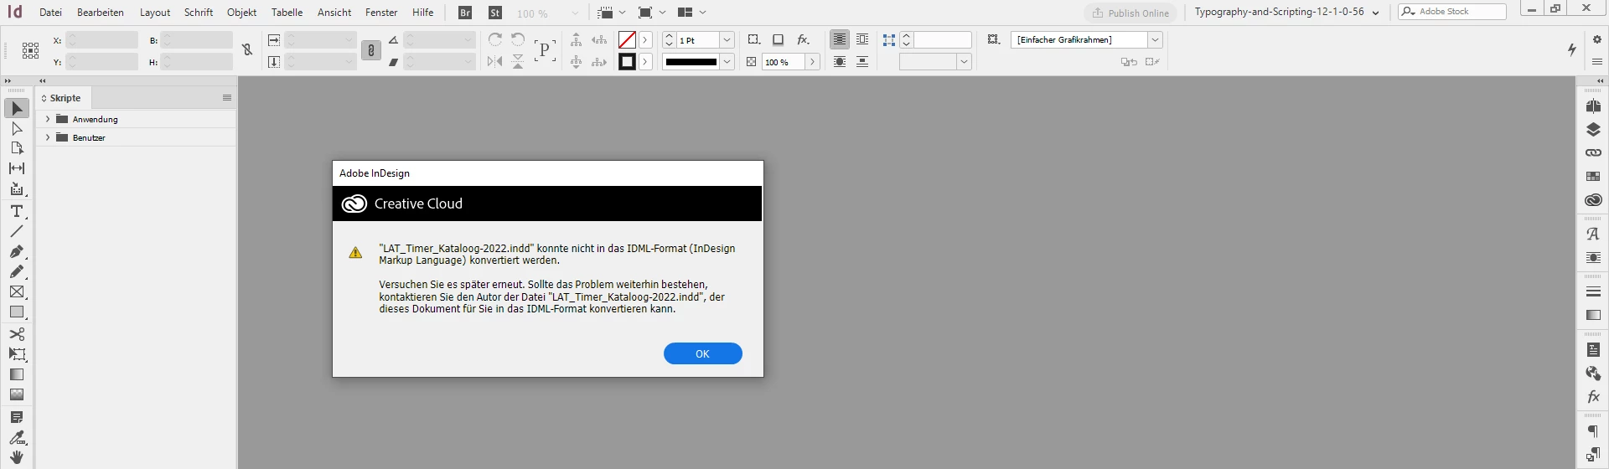Screen dimensions: 1609x469
Task: Open the Bearbeiten menu
Action: click(101, 13)
